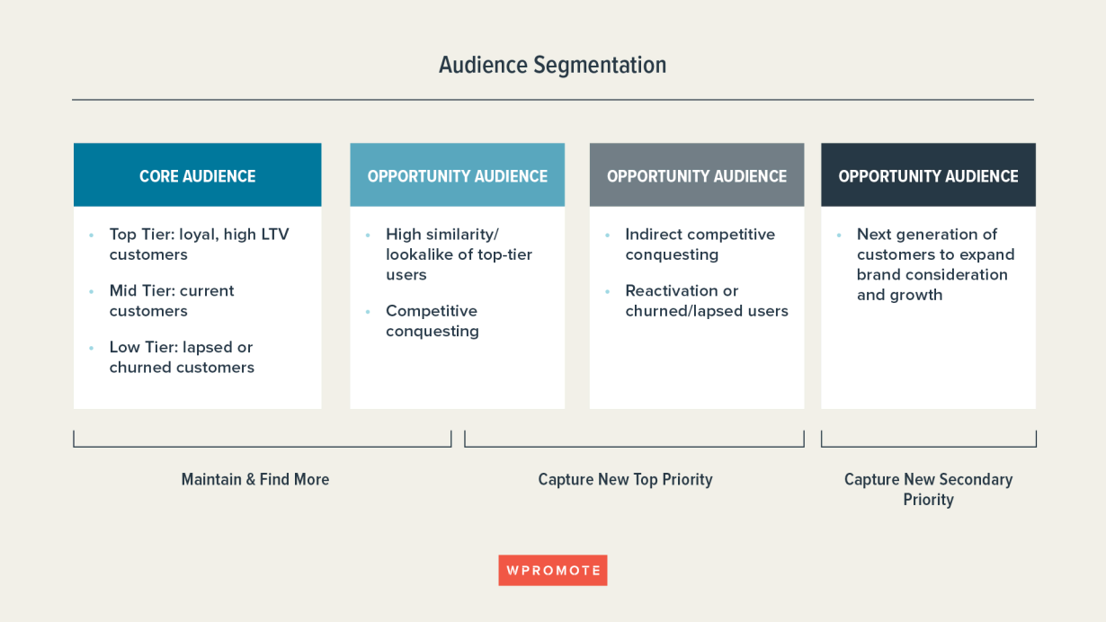Click the bullet dot beside Next generation
Viewport: 1106px width, 622px height.
point(839,235)
